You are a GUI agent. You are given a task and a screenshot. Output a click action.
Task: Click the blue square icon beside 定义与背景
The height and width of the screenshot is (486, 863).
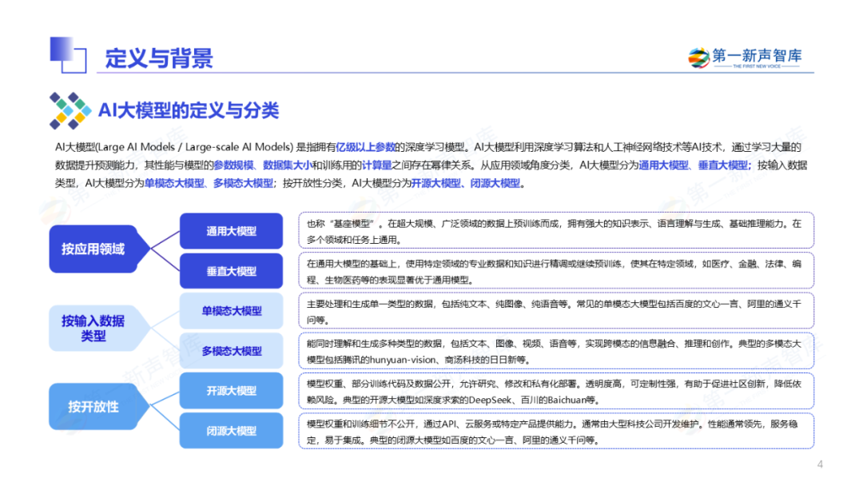pos(67,55)
